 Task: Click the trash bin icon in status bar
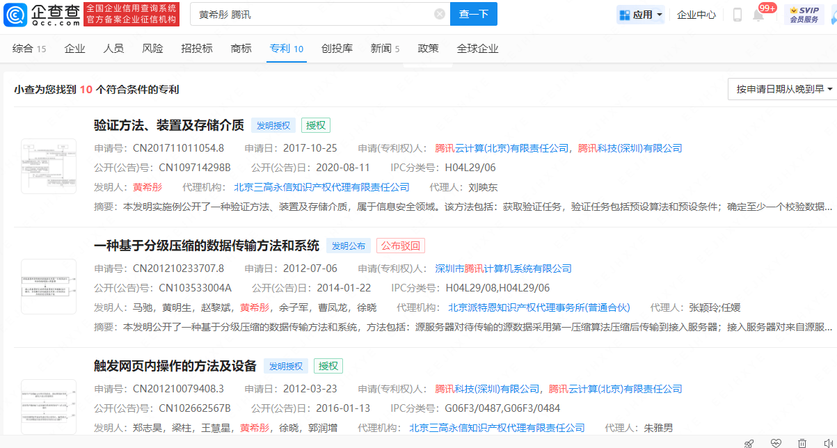pos(802,442)
